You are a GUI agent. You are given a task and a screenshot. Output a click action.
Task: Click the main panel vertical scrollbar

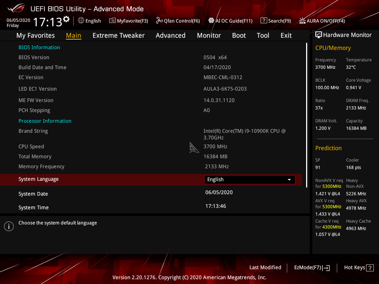(x=306, y=115)
